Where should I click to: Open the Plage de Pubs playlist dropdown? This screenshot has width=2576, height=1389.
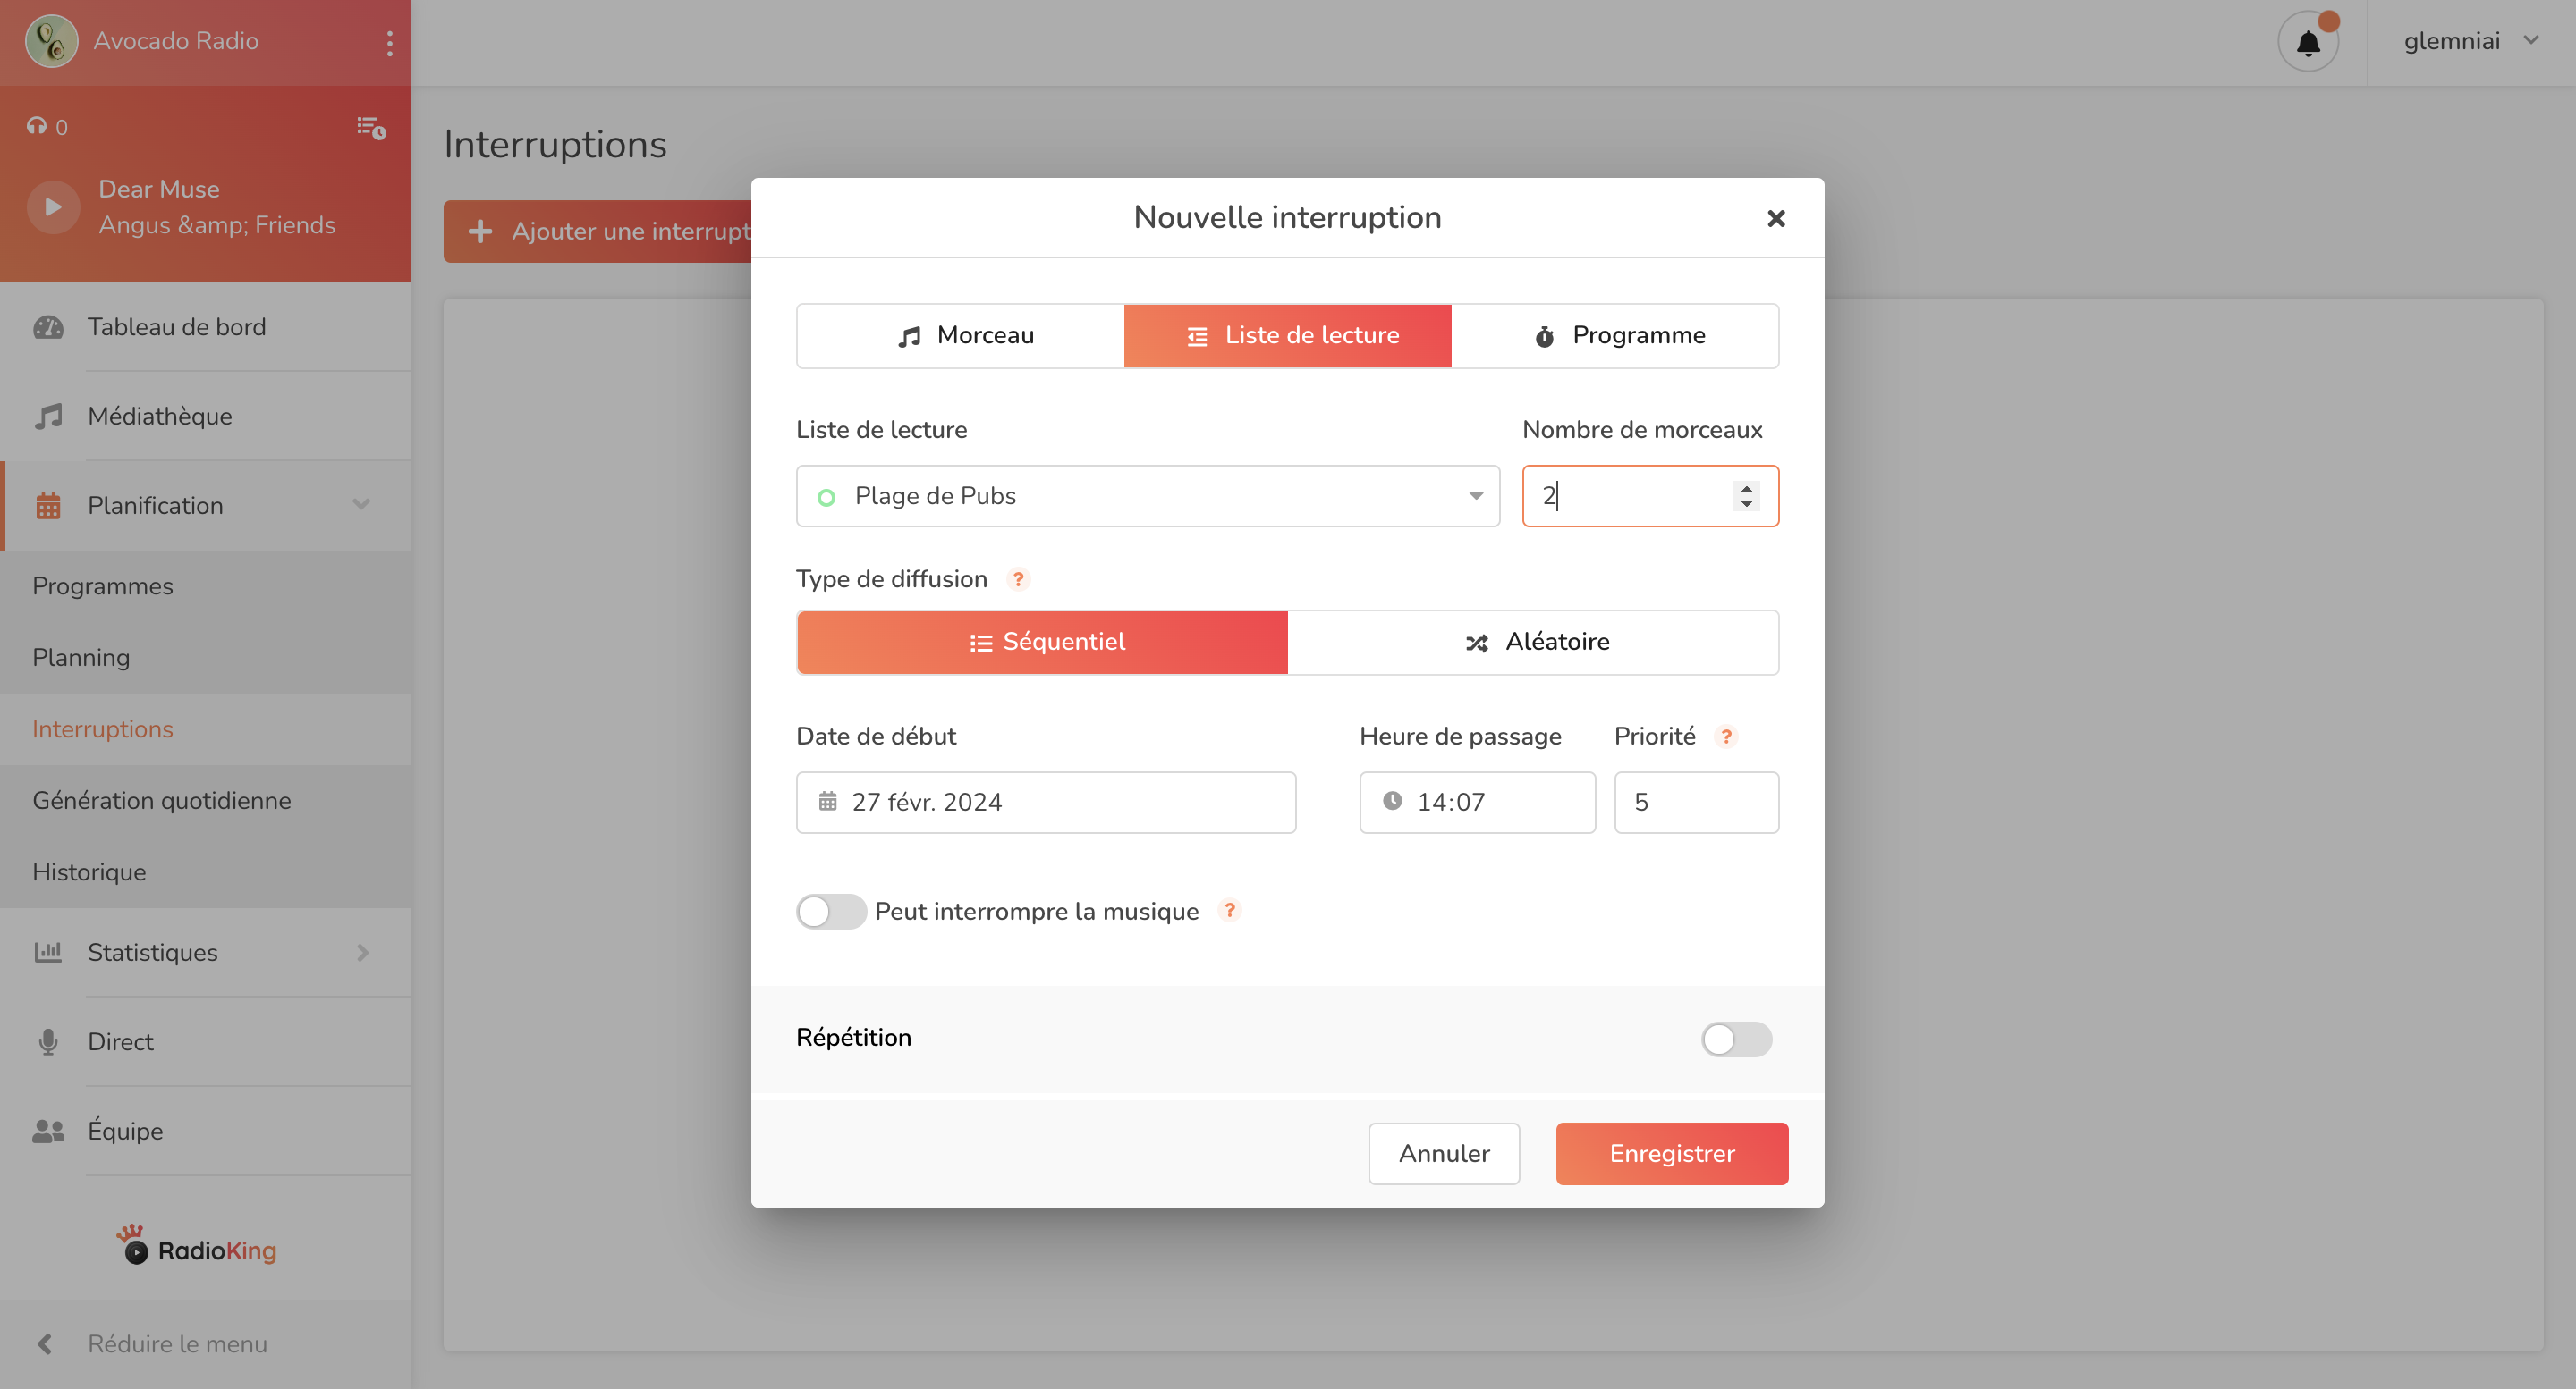tap(1147, 496)
